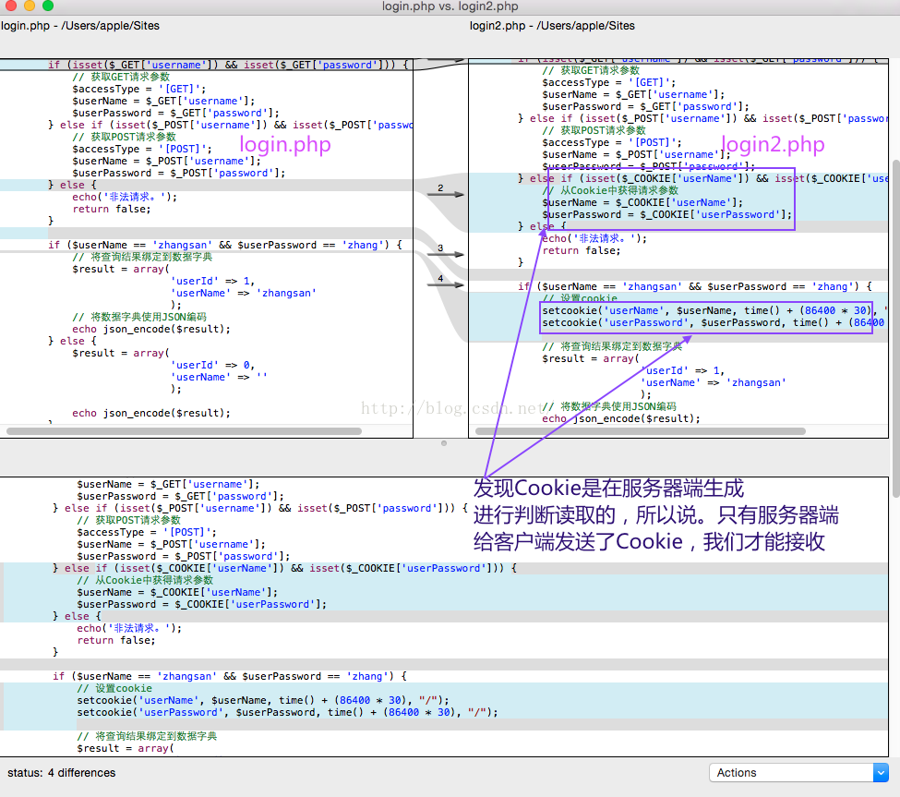Select "'userName' => ''" line in login.php pane
Viewport: 900px width, 797px height.
click(x=219, y=377)
